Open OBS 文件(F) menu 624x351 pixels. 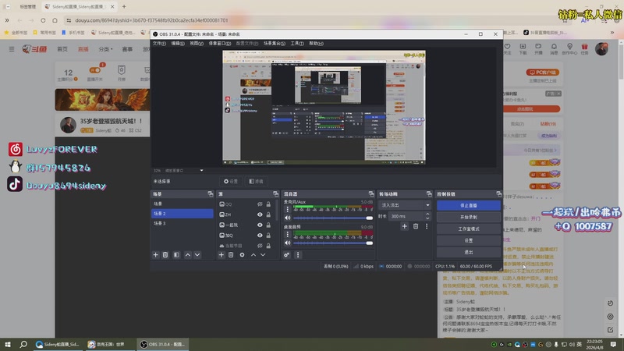click(159, 44)
